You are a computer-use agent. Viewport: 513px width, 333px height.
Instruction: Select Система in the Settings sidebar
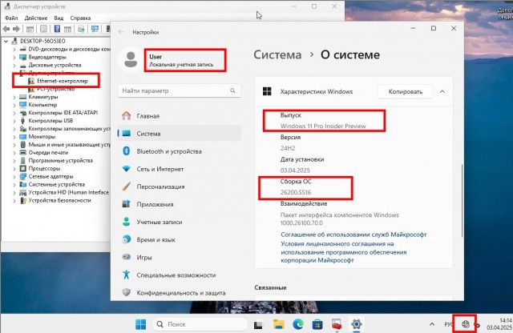click(x=180, y=134)
